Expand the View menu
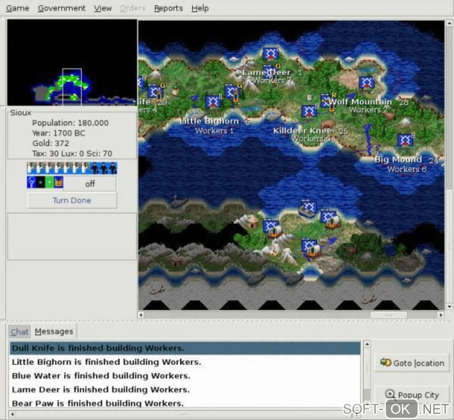 coord(103,8)
